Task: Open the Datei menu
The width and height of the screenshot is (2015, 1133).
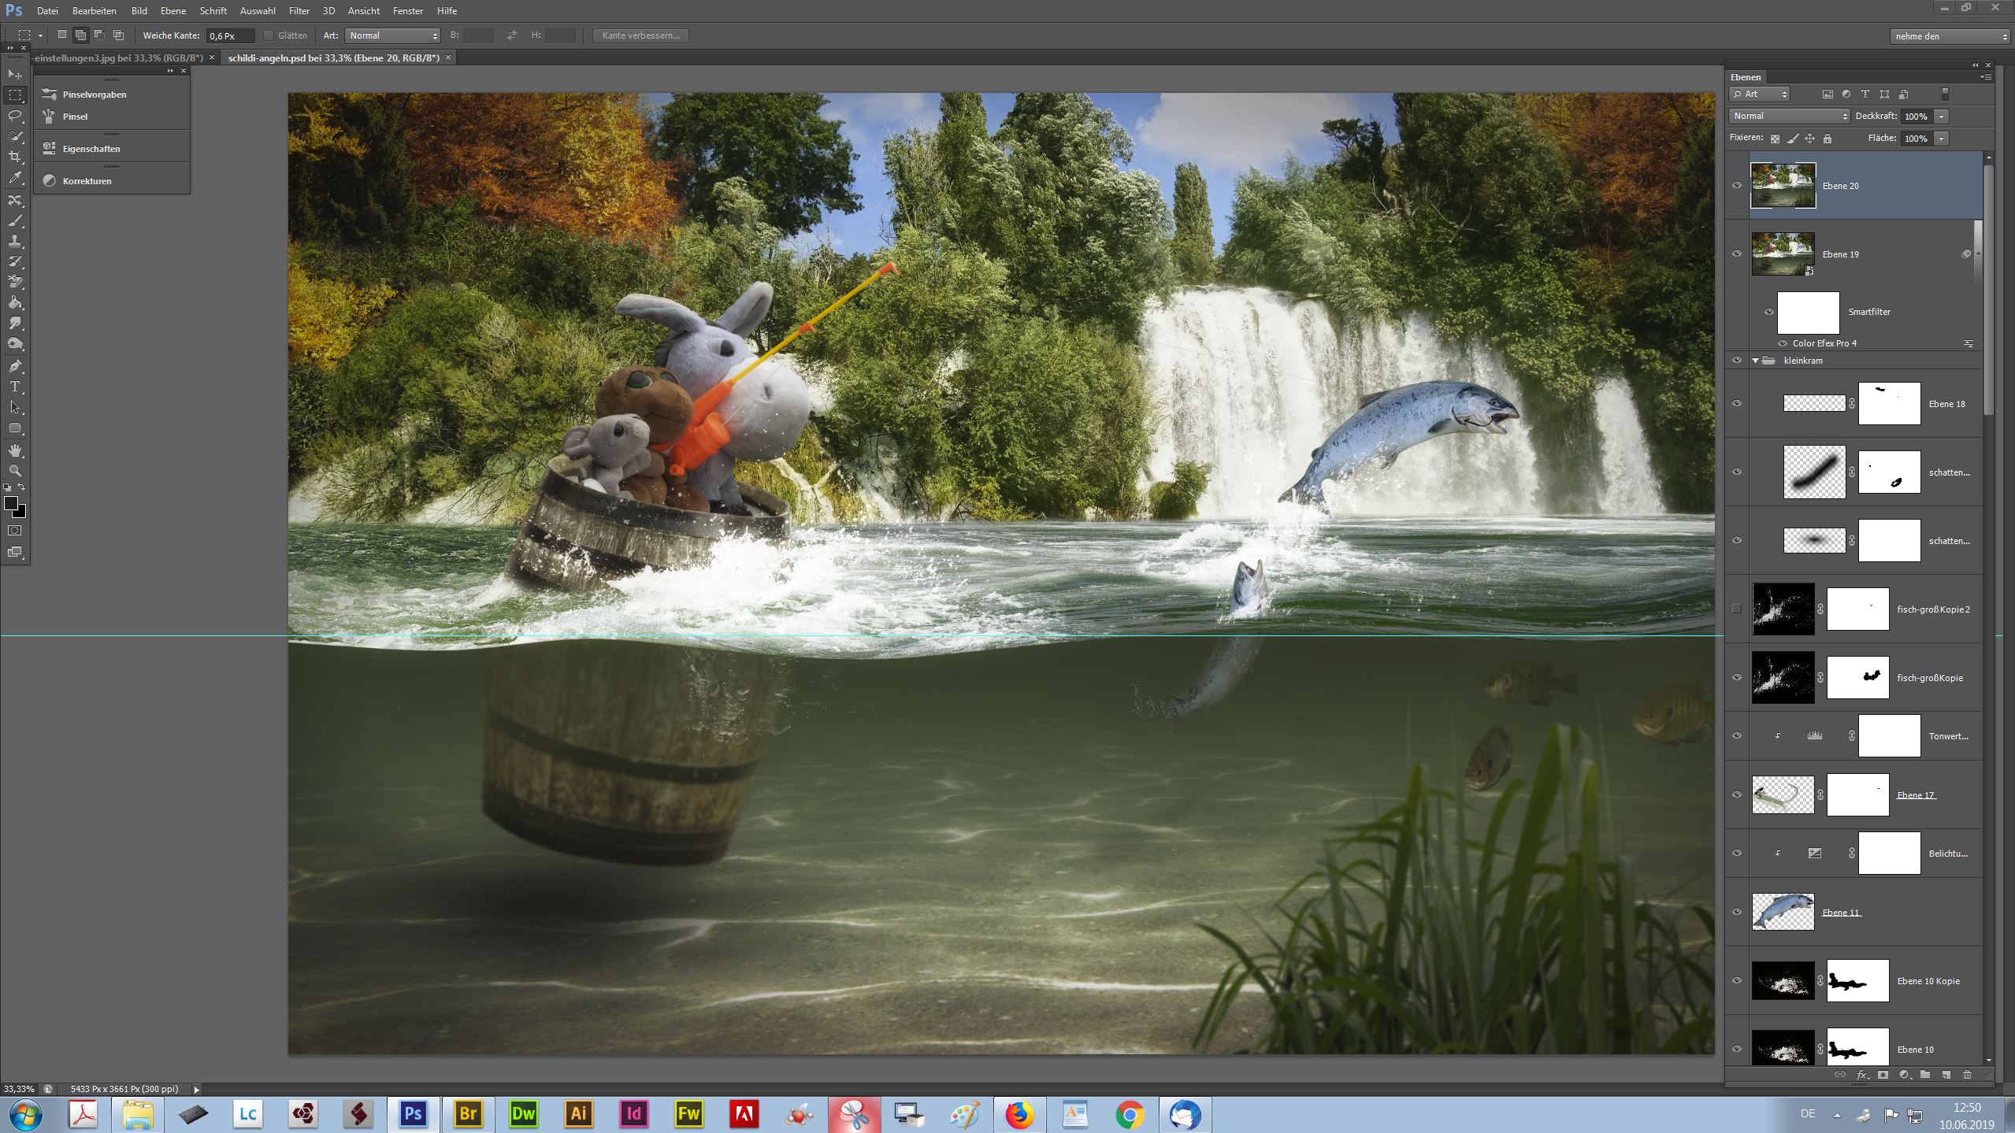Action: pos(47,11)
